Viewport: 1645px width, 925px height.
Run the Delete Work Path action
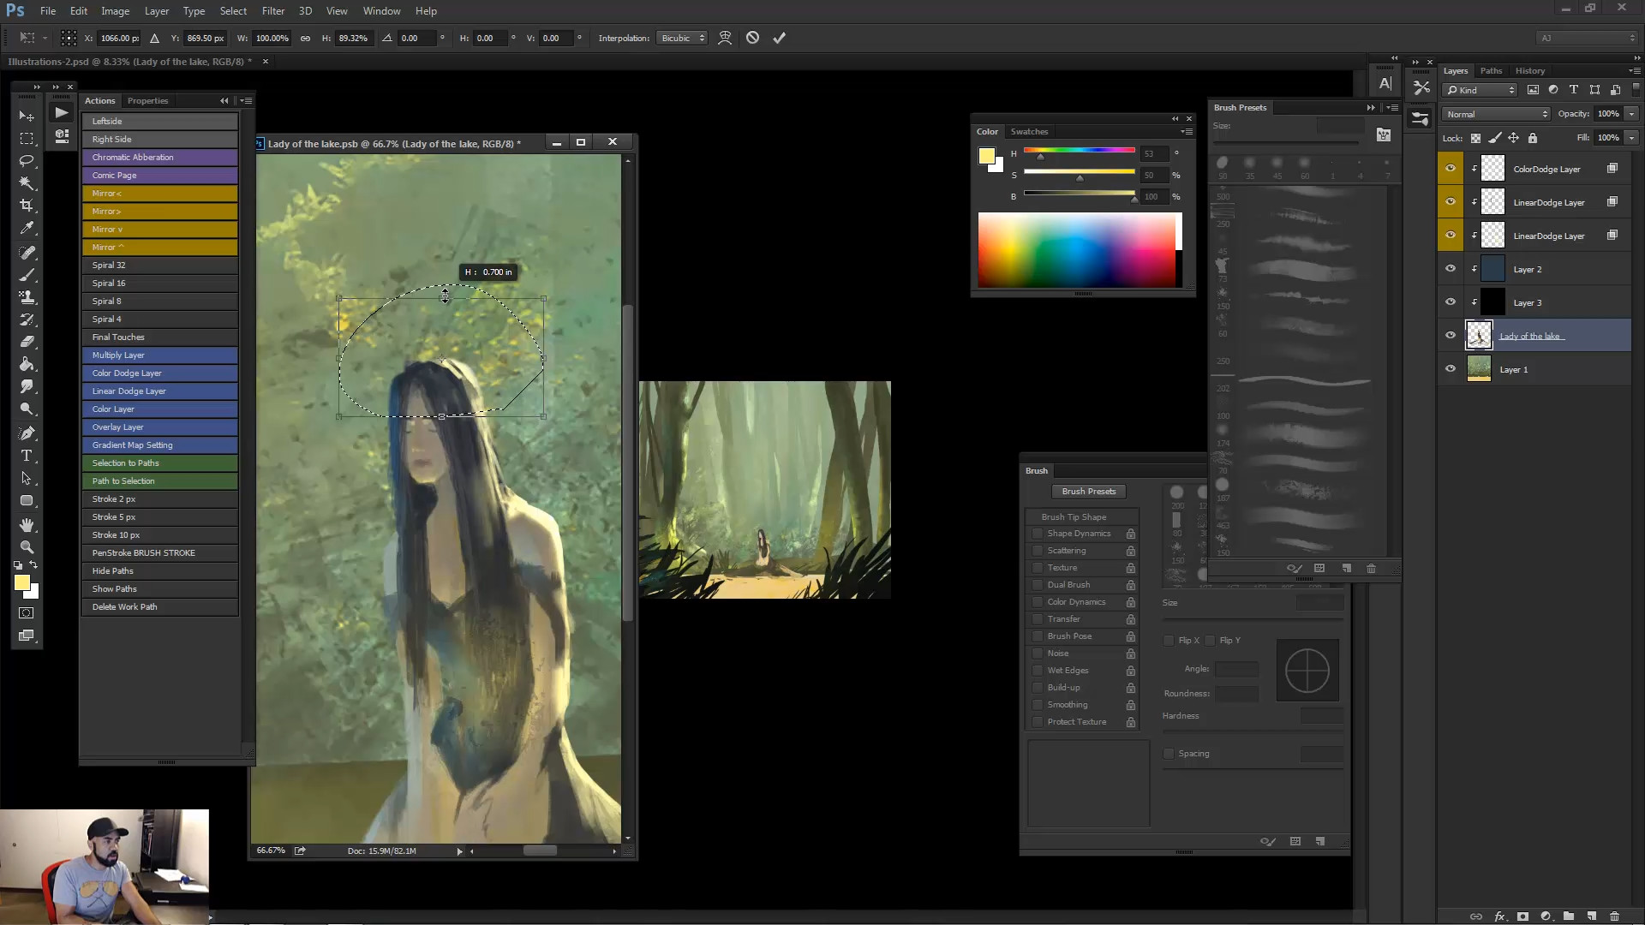point(160,607)
